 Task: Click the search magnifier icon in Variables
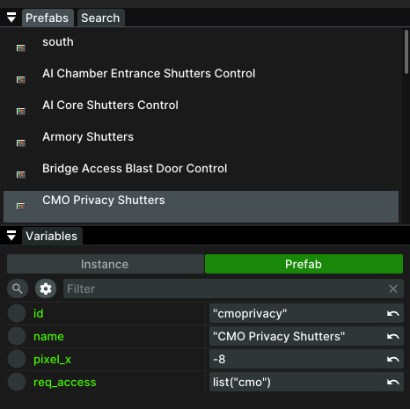[18, 288]
